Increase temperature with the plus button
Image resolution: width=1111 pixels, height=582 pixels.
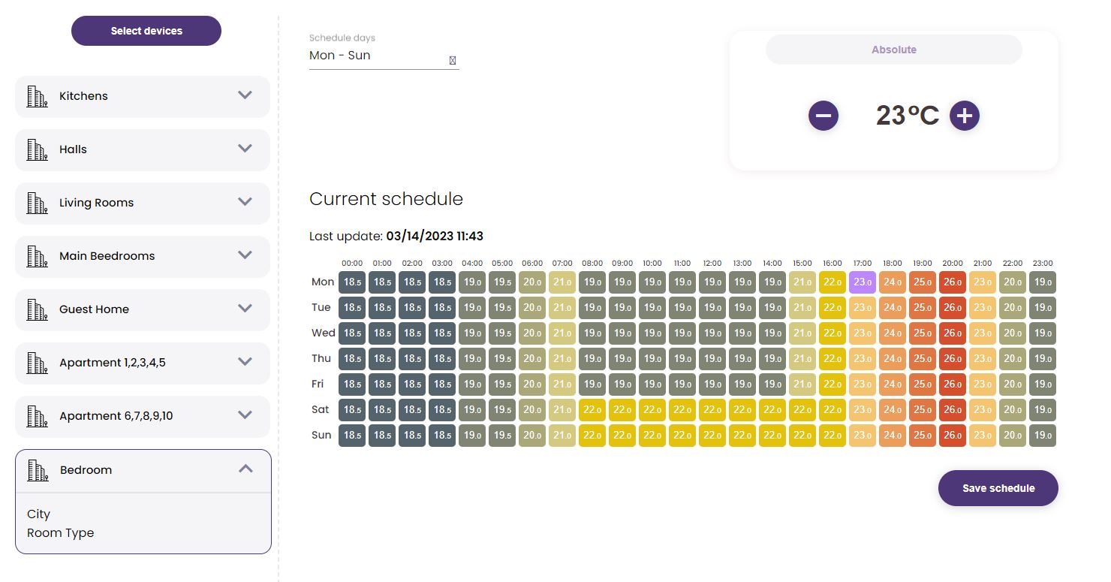click(965, 116)
